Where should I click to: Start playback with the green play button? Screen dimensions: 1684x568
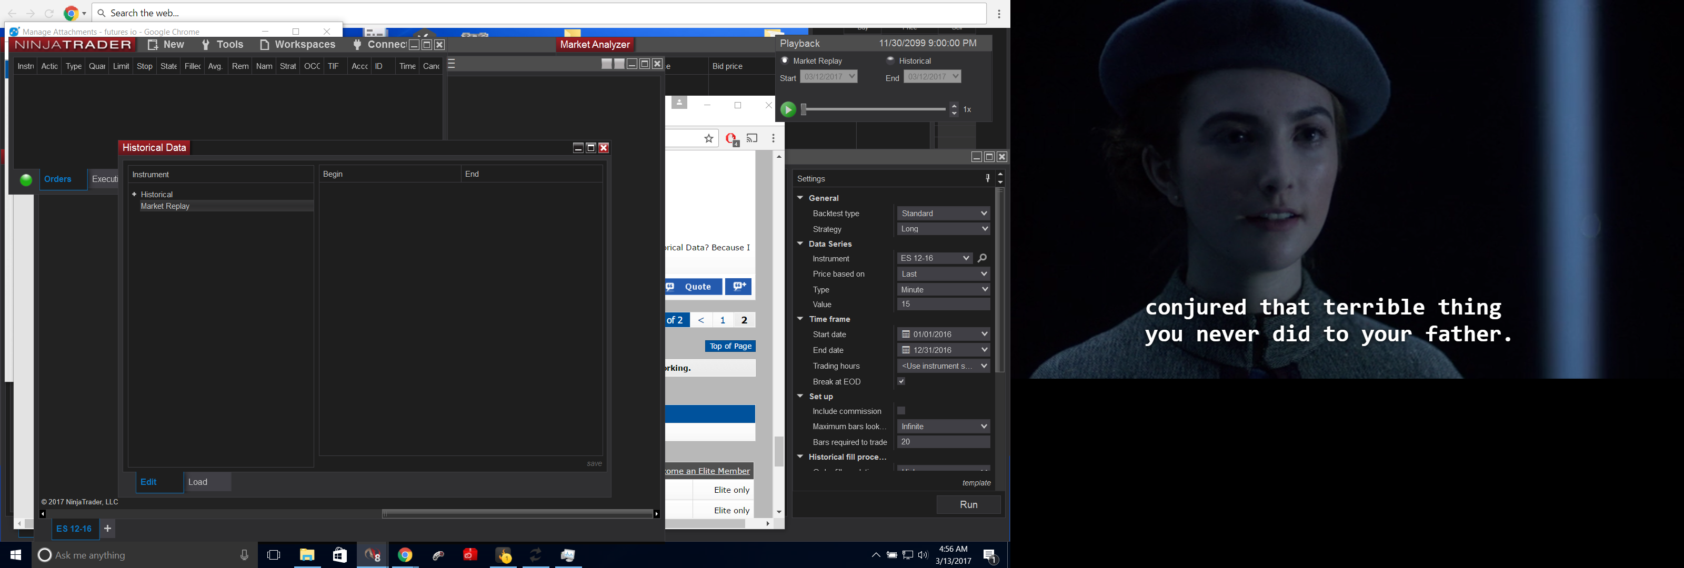(788, 110)
